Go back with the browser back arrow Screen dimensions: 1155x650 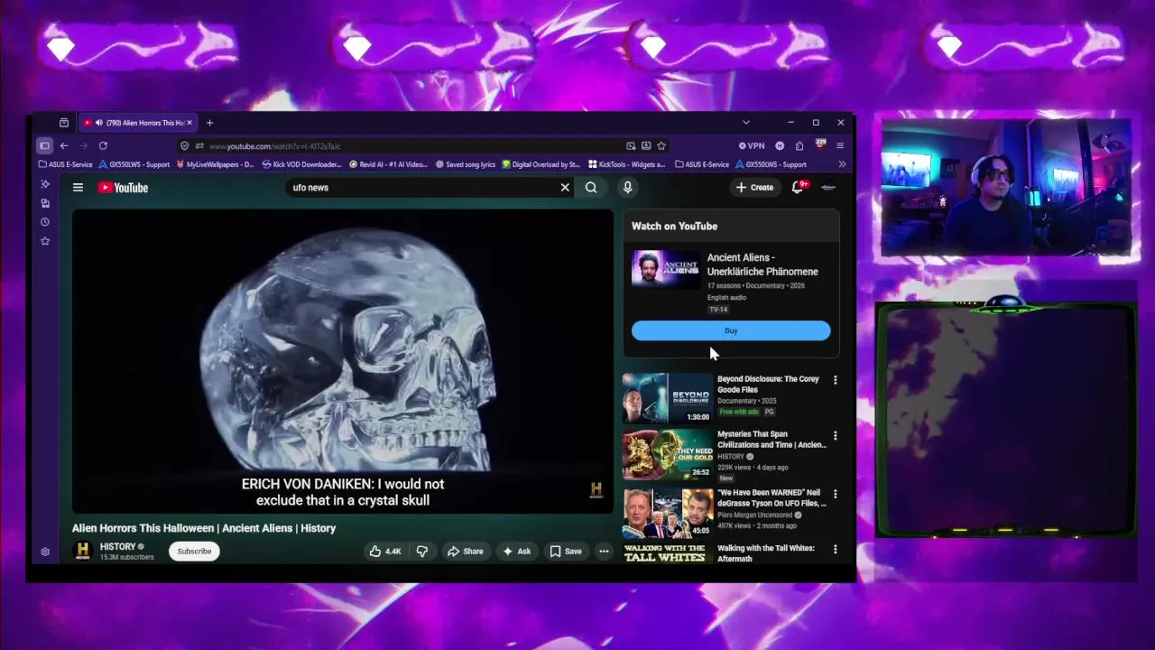click(64, 145)
